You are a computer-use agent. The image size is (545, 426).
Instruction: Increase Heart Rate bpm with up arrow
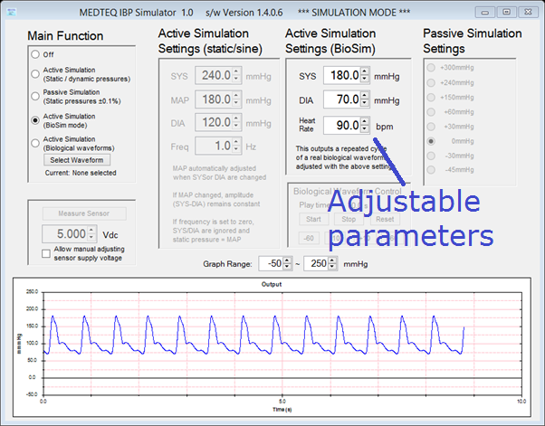click(x=365, y=121)
